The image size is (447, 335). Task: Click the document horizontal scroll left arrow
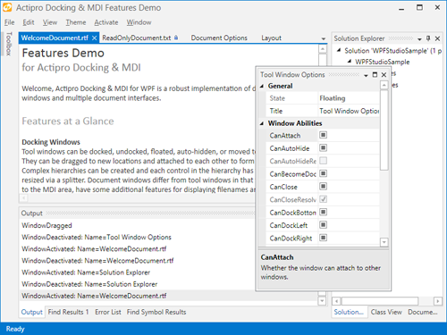(x=23, y=197)
